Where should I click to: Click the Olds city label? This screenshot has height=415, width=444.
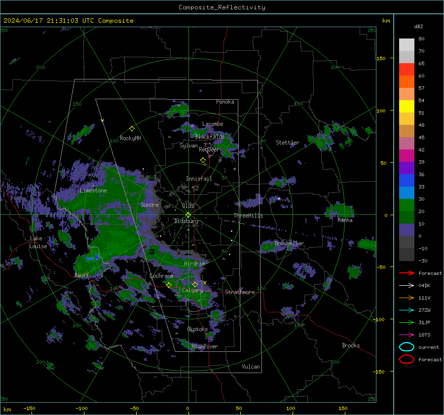188,206
